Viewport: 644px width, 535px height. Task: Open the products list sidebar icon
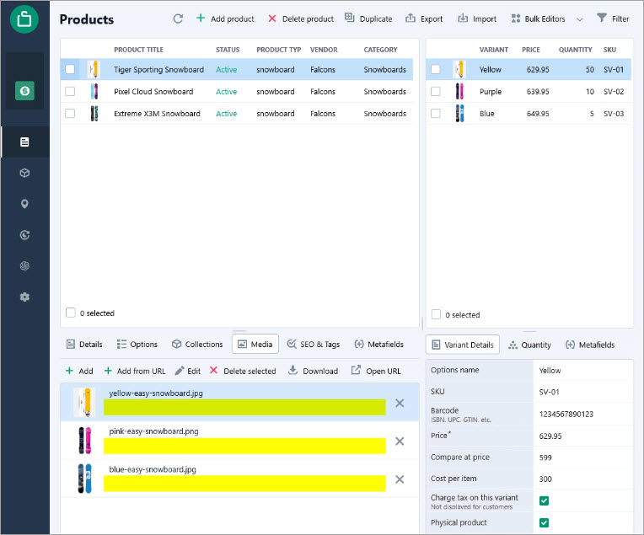tap(24, 142)
